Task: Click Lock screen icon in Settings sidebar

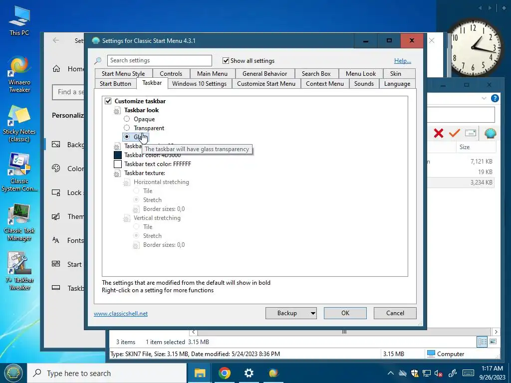Action: click(56, 192)
